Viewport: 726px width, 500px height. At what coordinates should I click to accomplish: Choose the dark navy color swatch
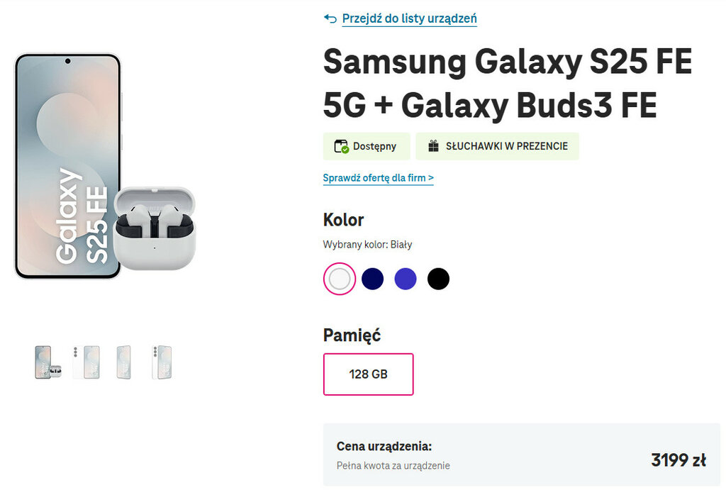[372, 279]
